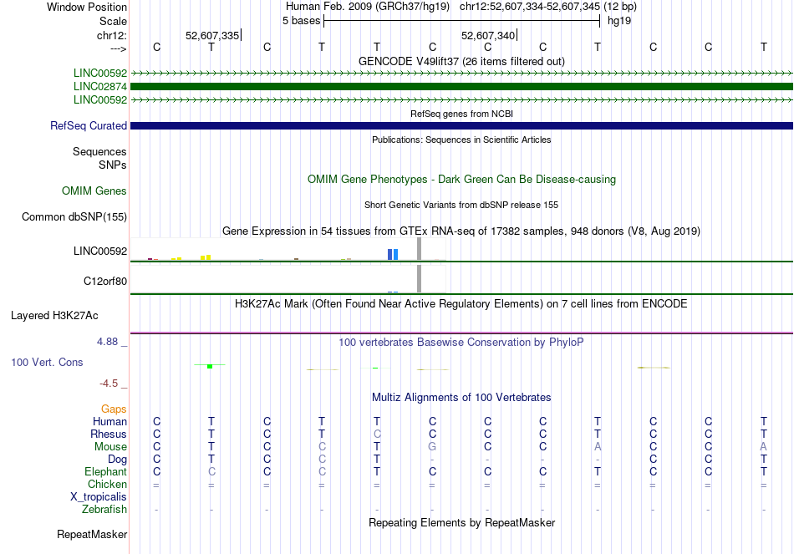Click the G base in the Mouse row
Viewport: 794px width, 554px height.
tap(432, 447)
